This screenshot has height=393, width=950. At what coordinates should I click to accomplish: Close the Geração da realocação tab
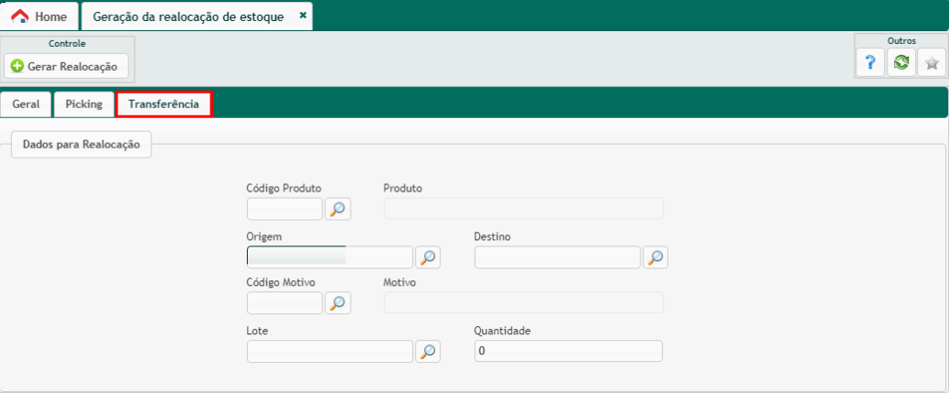[x=303, y=16]
